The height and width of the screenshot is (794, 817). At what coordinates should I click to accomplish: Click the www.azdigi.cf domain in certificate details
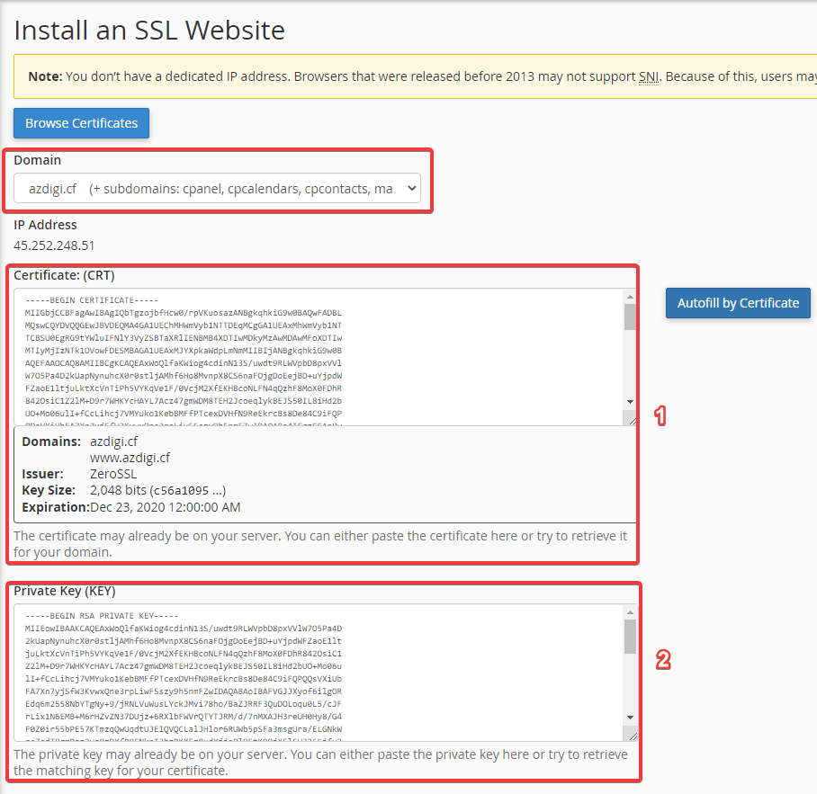click(x=130, y=458)
